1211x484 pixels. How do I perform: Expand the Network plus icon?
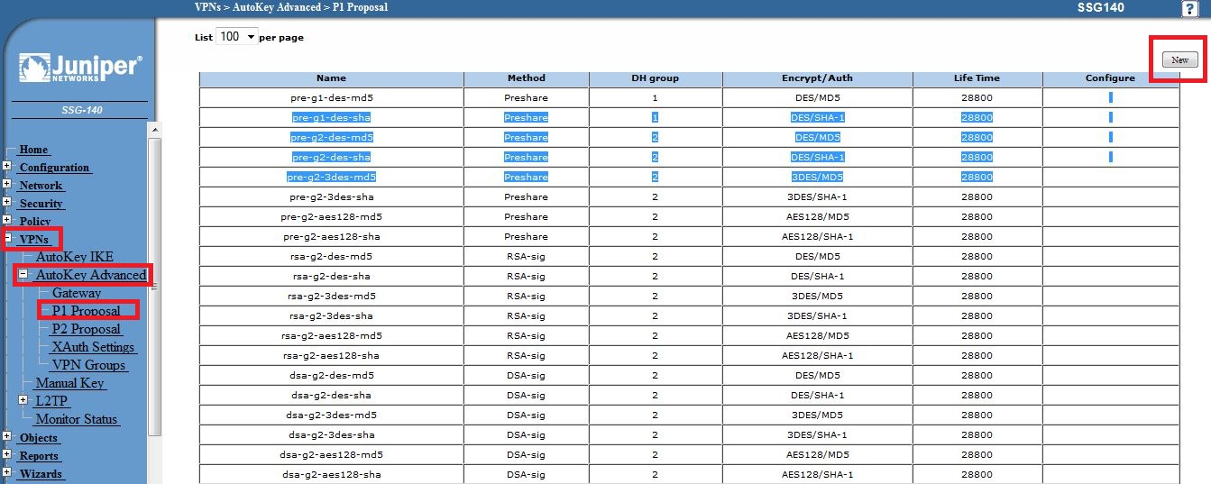point(7,185)
